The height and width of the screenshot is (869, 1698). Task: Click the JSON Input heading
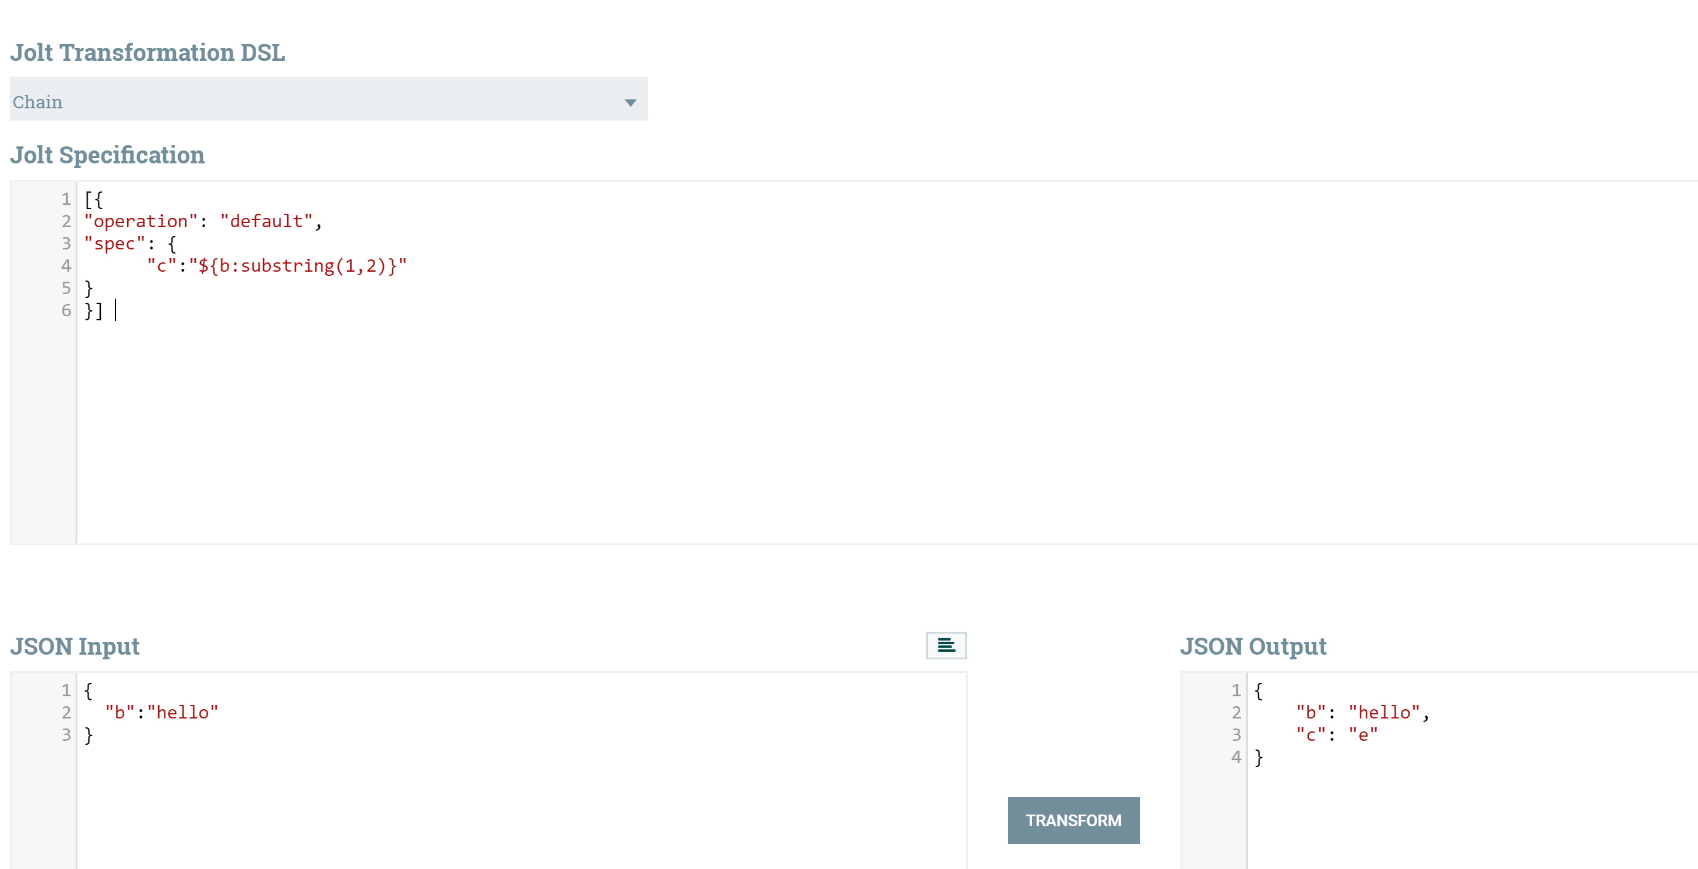[74, 646]
